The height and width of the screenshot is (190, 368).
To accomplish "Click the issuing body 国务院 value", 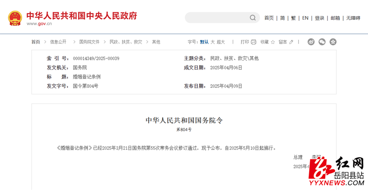I will tap(80, 68).
